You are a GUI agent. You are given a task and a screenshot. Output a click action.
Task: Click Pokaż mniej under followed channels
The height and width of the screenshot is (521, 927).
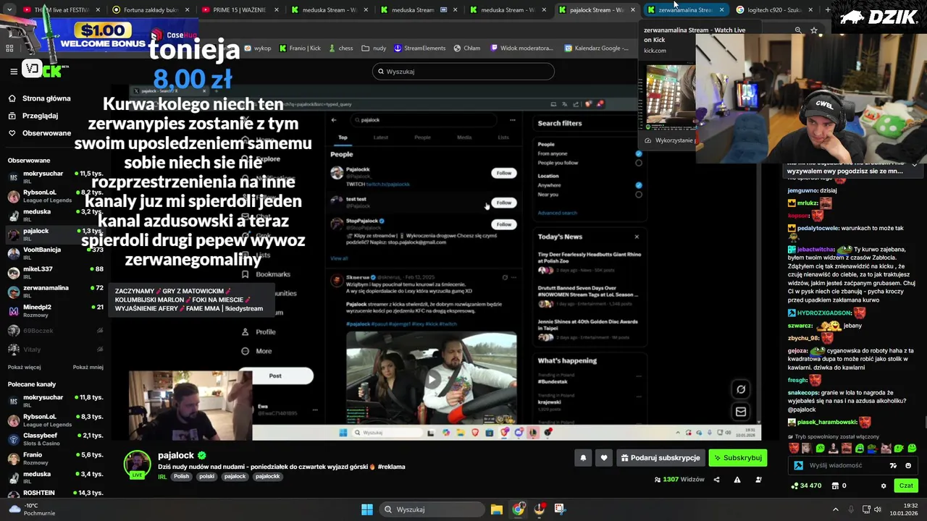tap(88, 367)
